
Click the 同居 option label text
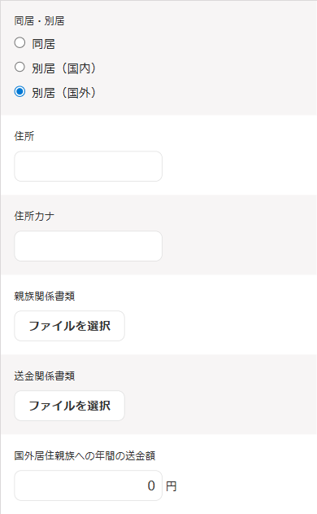pyautogui.click(x=44, y=44)
